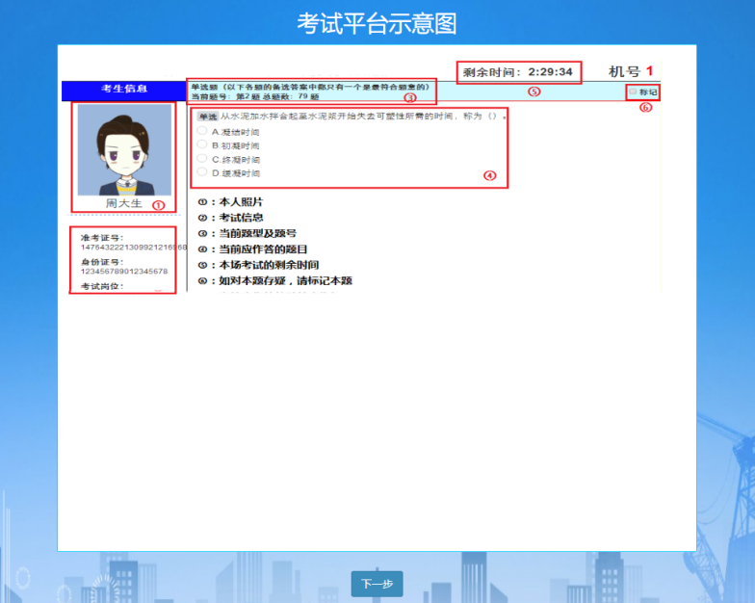Click the 考试平台示意图 page title
Image resolution: width=755 pixels, height=603 pixels.
pos(377,22)
